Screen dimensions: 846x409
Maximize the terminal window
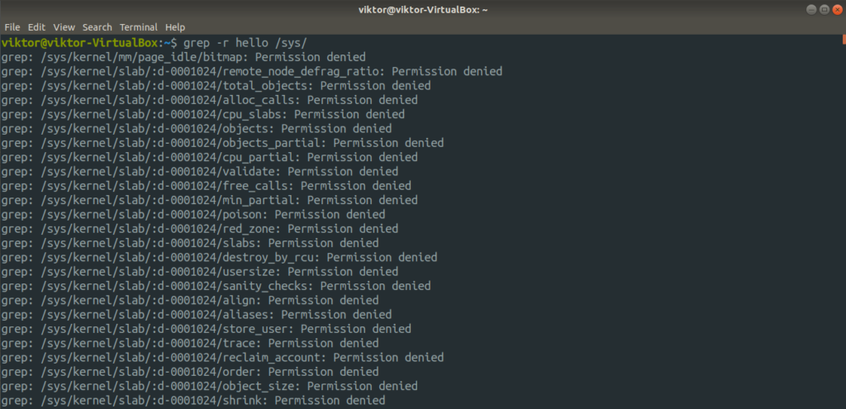coord(824,10)
